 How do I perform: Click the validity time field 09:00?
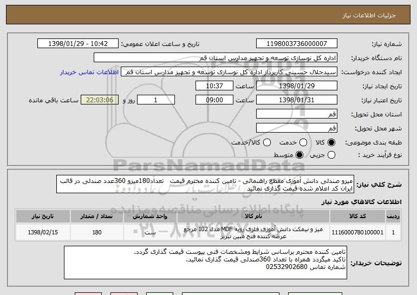[x=214, y=100]
